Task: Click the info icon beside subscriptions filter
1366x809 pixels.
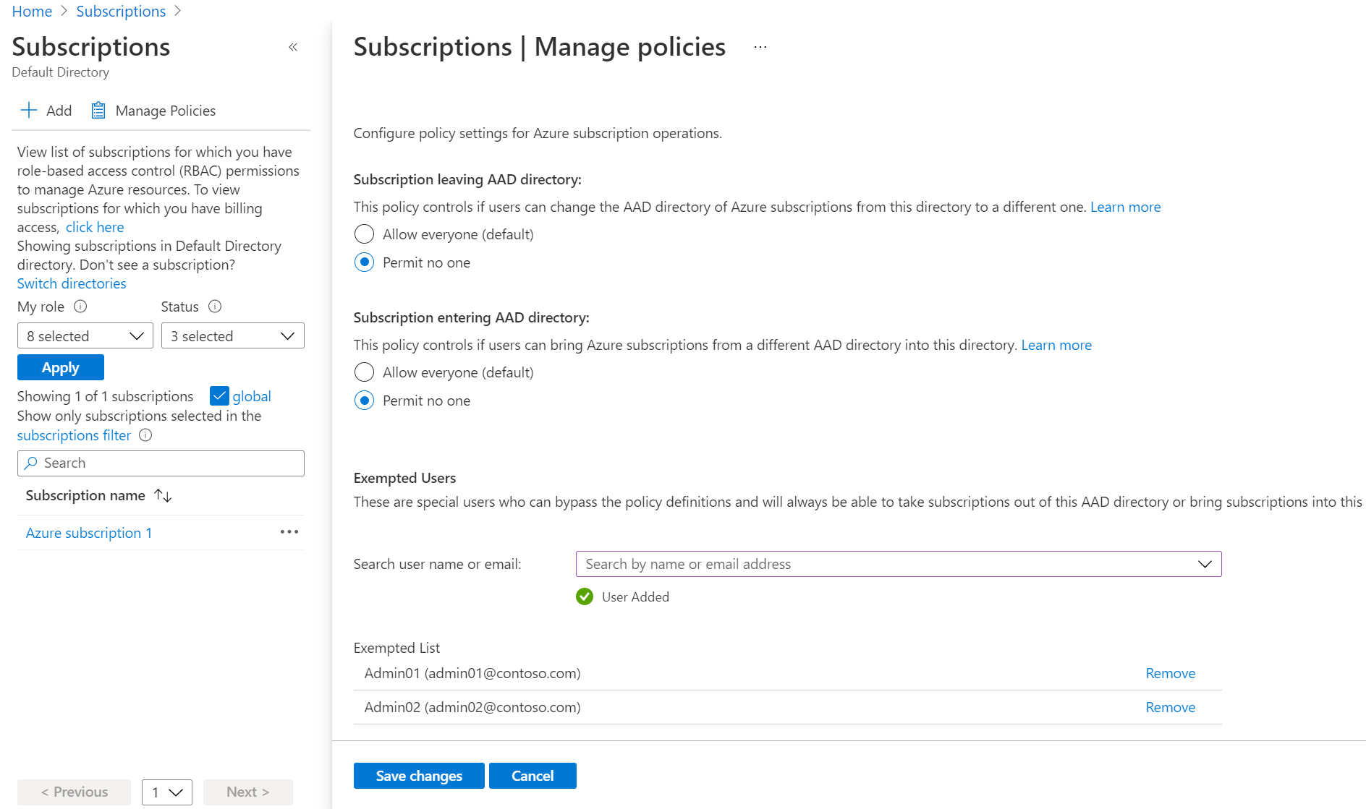Action: pos(145,435)
